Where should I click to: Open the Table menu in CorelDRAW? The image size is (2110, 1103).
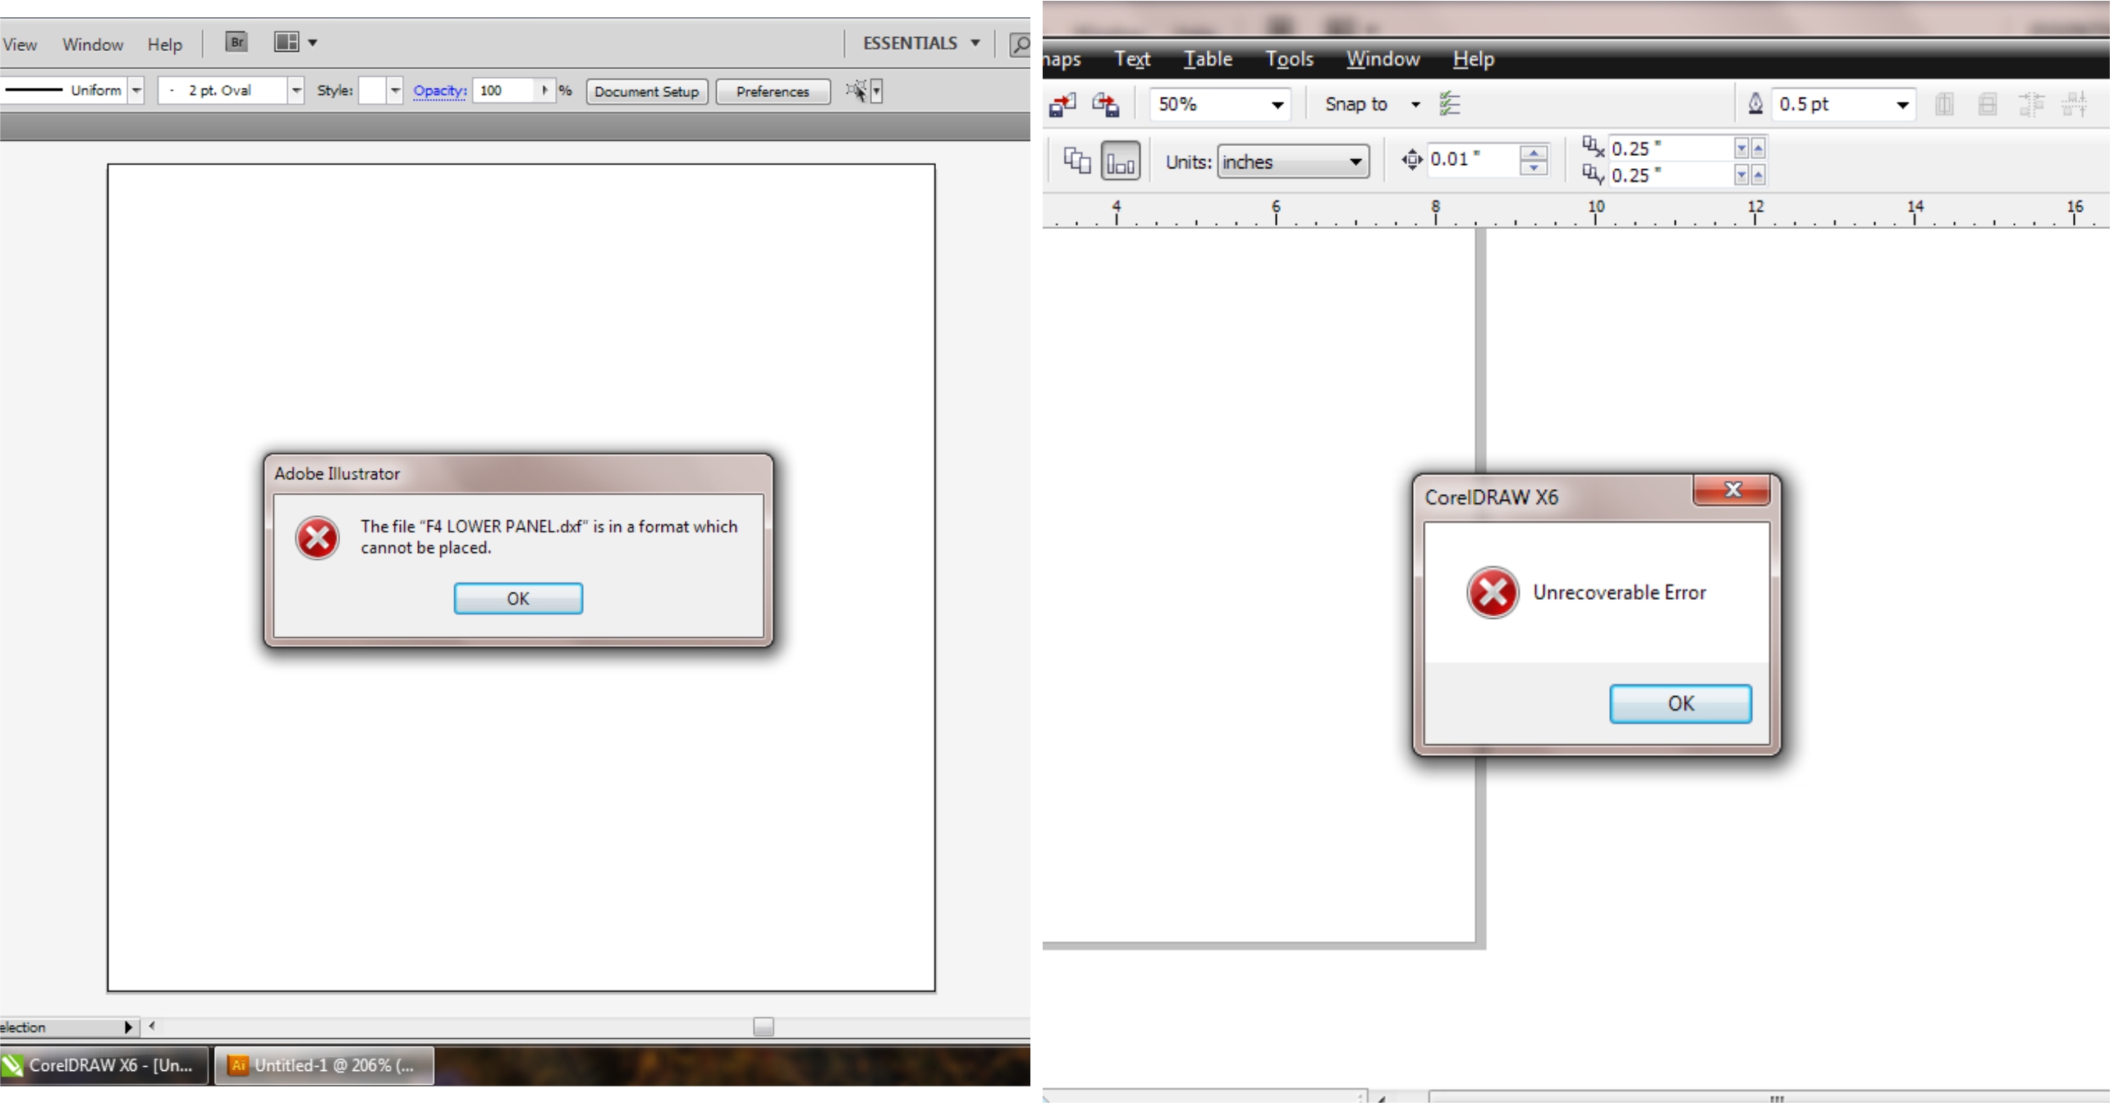(x=1207, y=59)
